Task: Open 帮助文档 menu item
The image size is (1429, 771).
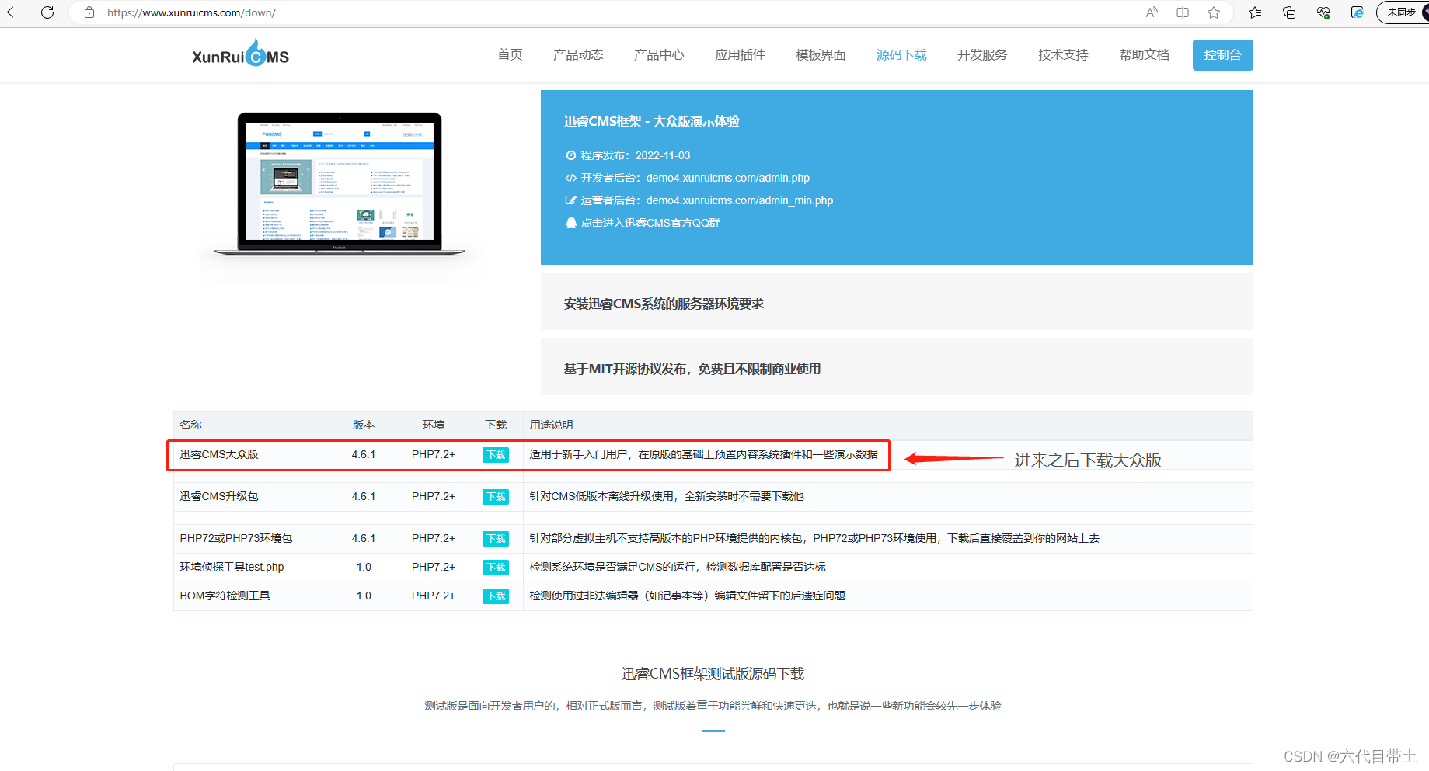Action: [x=1144, y=54]
